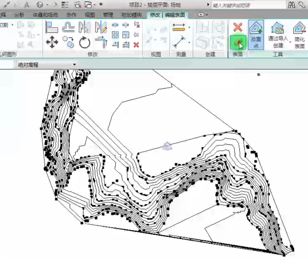Click the Split Element tool
The height and width of the screenshot is (258, 308).
pos(115,25)
